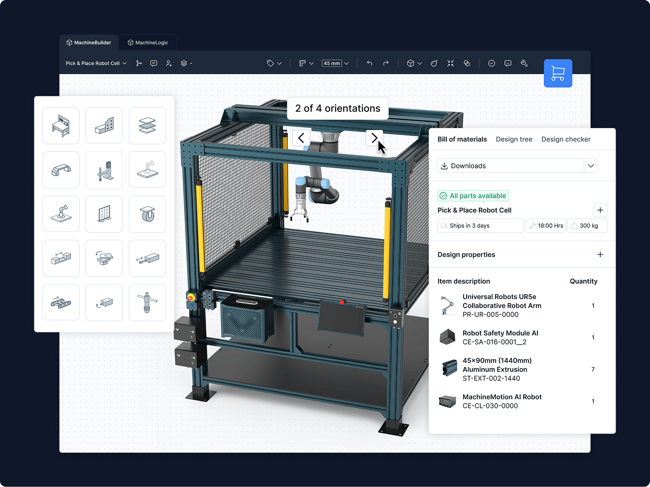Select the workstation table component

61,126
